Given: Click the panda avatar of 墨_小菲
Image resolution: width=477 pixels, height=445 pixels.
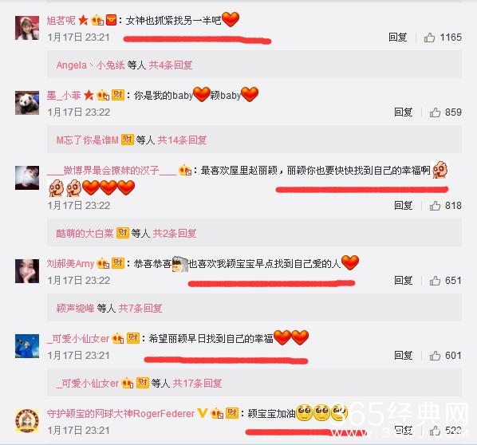Looking at the screenshot, I should tap(27, 103).
